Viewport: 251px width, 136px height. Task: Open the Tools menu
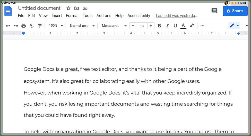click(x=88, y=16)
